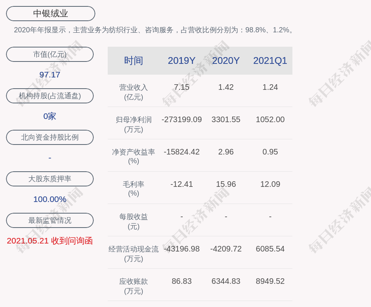Click the 2020Y column header
The height and width of the screenshot is (307, 371).
tap(226, 61)
